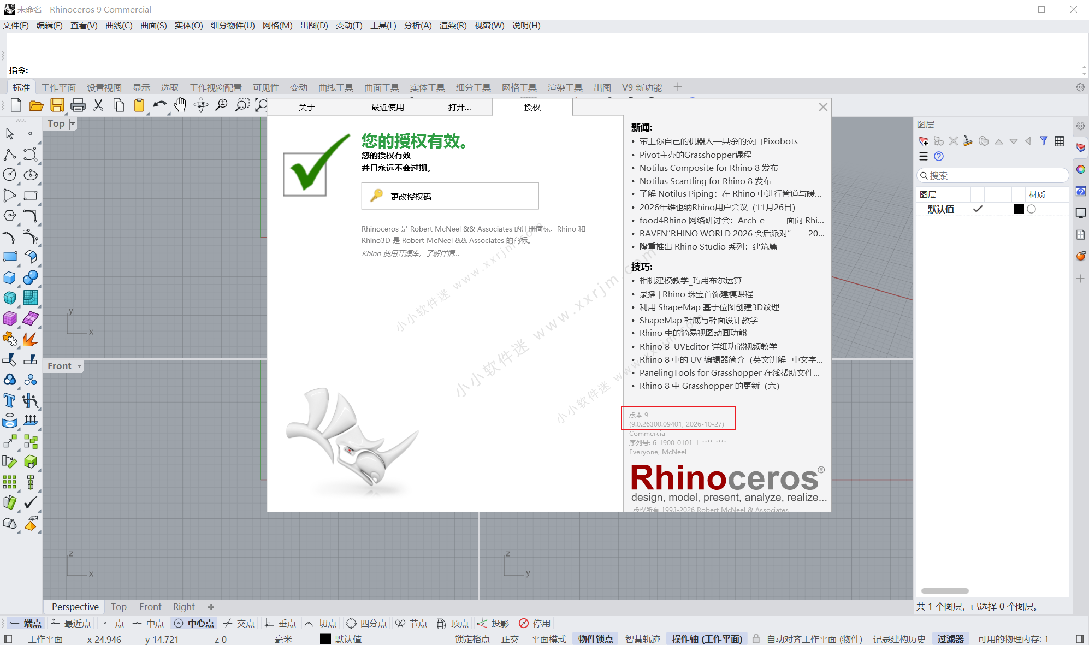The image size is (1089, 645).
Task: Select the Cut scissors icon
Action: pyautogui.click(x=98, y=105)
